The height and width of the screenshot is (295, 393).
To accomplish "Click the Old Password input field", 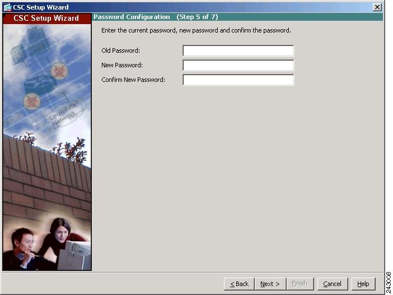I will pyautogui.click(x=238, y=50).
